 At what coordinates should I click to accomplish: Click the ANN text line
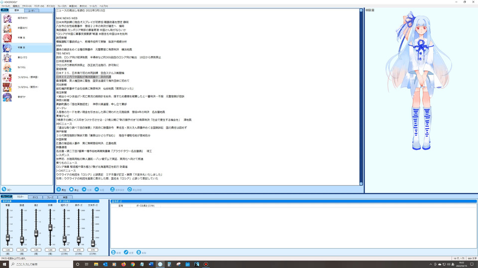coord(59,46)
